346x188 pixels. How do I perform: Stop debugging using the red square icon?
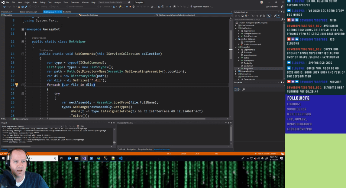point(130,7)
